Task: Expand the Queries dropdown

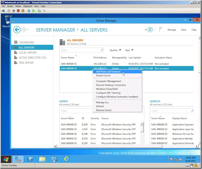Action: (115, 50)
